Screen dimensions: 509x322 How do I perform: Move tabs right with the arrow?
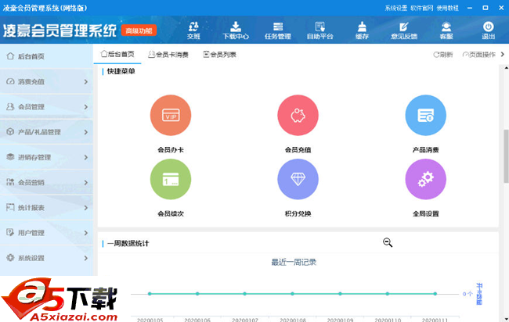[503, 54]
